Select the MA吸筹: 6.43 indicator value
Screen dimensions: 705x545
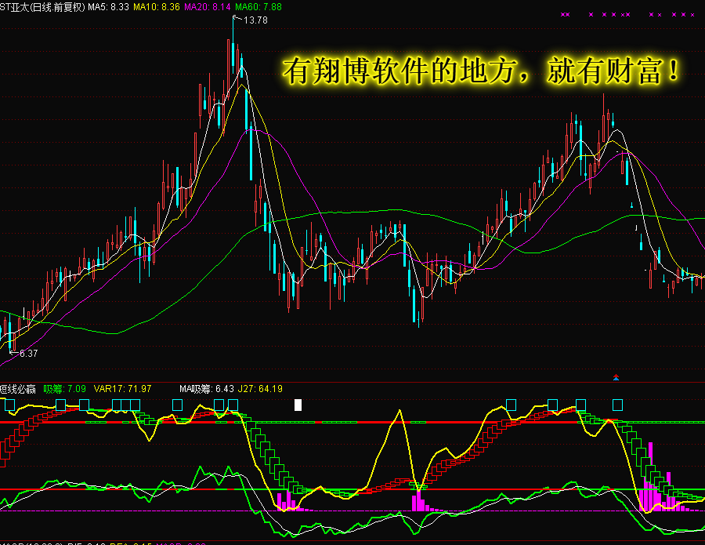[x=207, y=389]
